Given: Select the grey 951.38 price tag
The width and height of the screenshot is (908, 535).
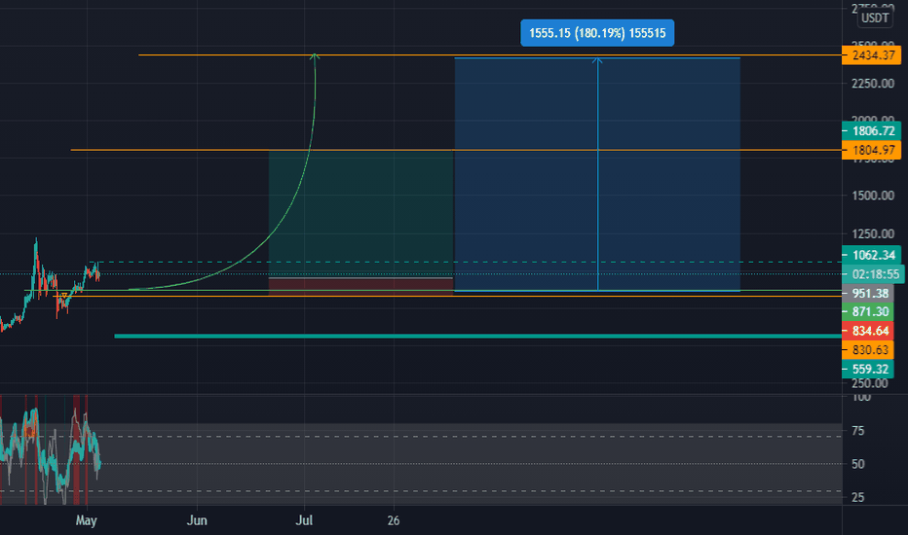Looking at the screenshot, I should tap(868, 293).
